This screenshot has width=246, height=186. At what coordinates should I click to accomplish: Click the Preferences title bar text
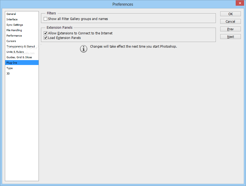(x=123, y=4)
